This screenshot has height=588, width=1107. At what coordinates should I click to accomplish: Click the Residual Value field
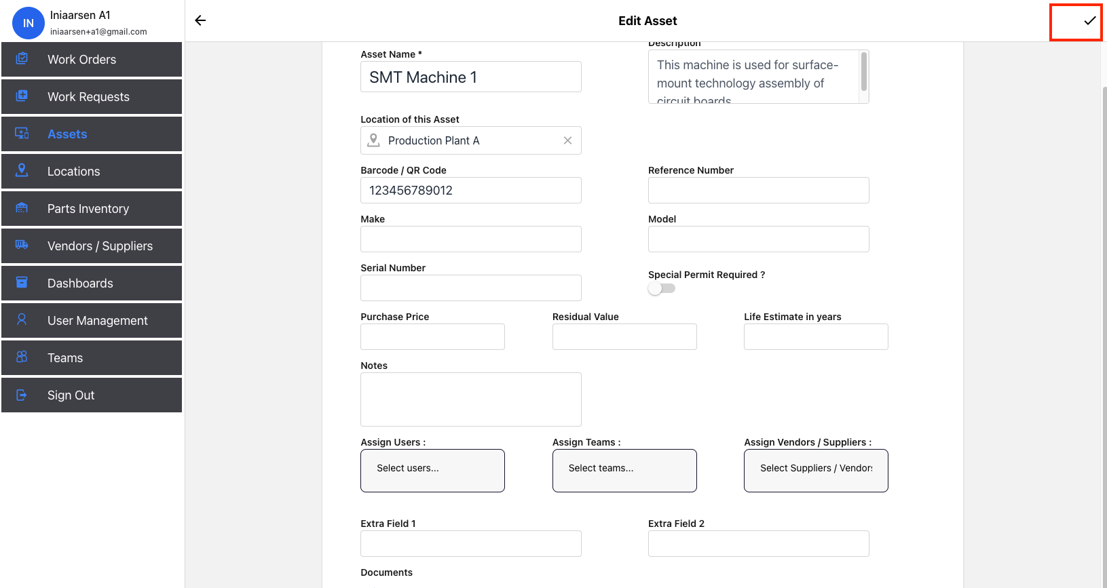pyautogui.click(x=624, y=336)
